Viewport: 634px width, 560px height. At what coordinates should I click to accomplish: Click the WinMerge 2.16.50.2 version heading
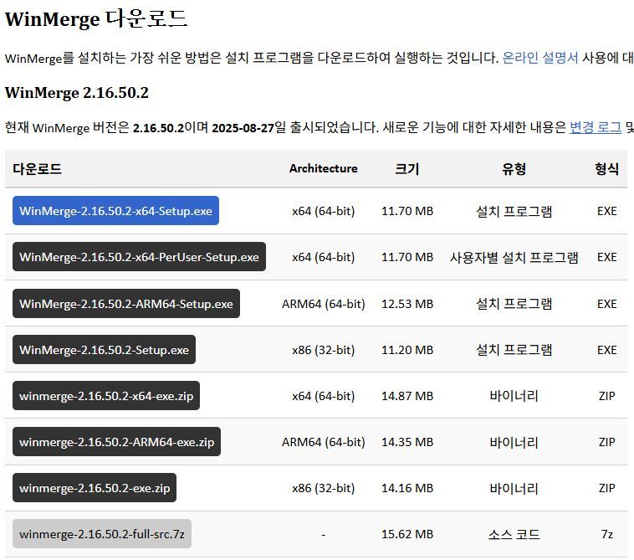point(77,93)
